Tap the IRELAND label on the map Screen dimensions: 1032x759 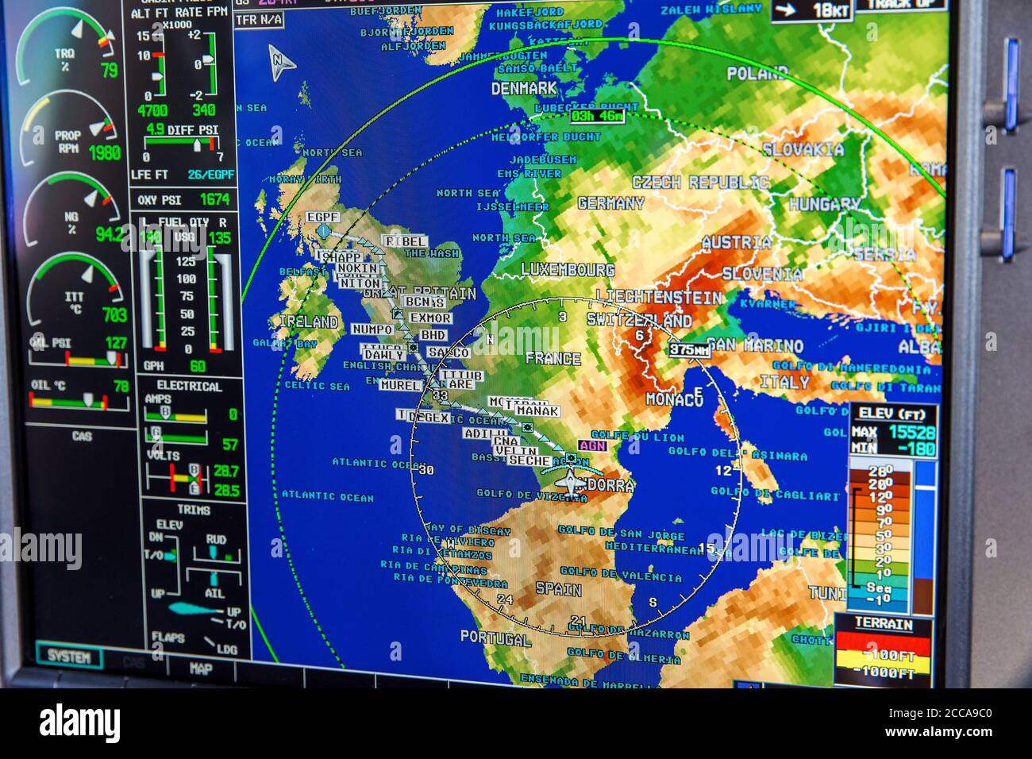308,322
